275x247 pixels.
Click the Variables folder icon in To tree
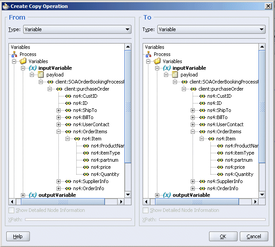[157, 61]
